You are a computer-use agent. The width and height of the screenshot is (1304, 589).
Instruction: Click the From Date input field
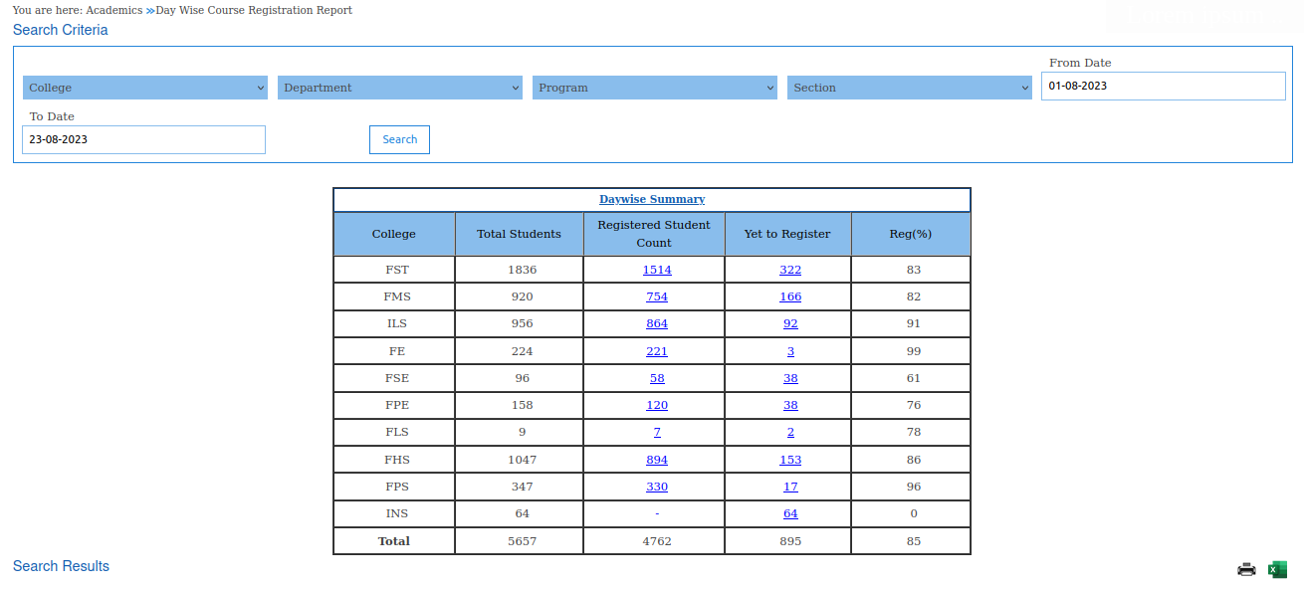tap(1163, 86)
